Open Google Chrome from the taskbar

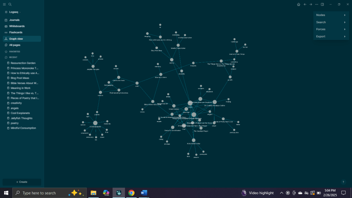tap(131, 193)
